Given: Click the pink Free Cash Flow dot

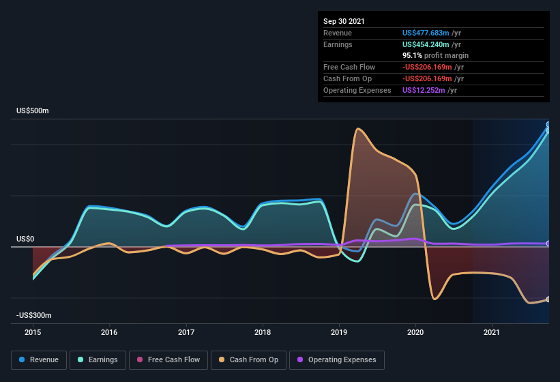Looking at the screenshot, I should click(x=140, y=359).
